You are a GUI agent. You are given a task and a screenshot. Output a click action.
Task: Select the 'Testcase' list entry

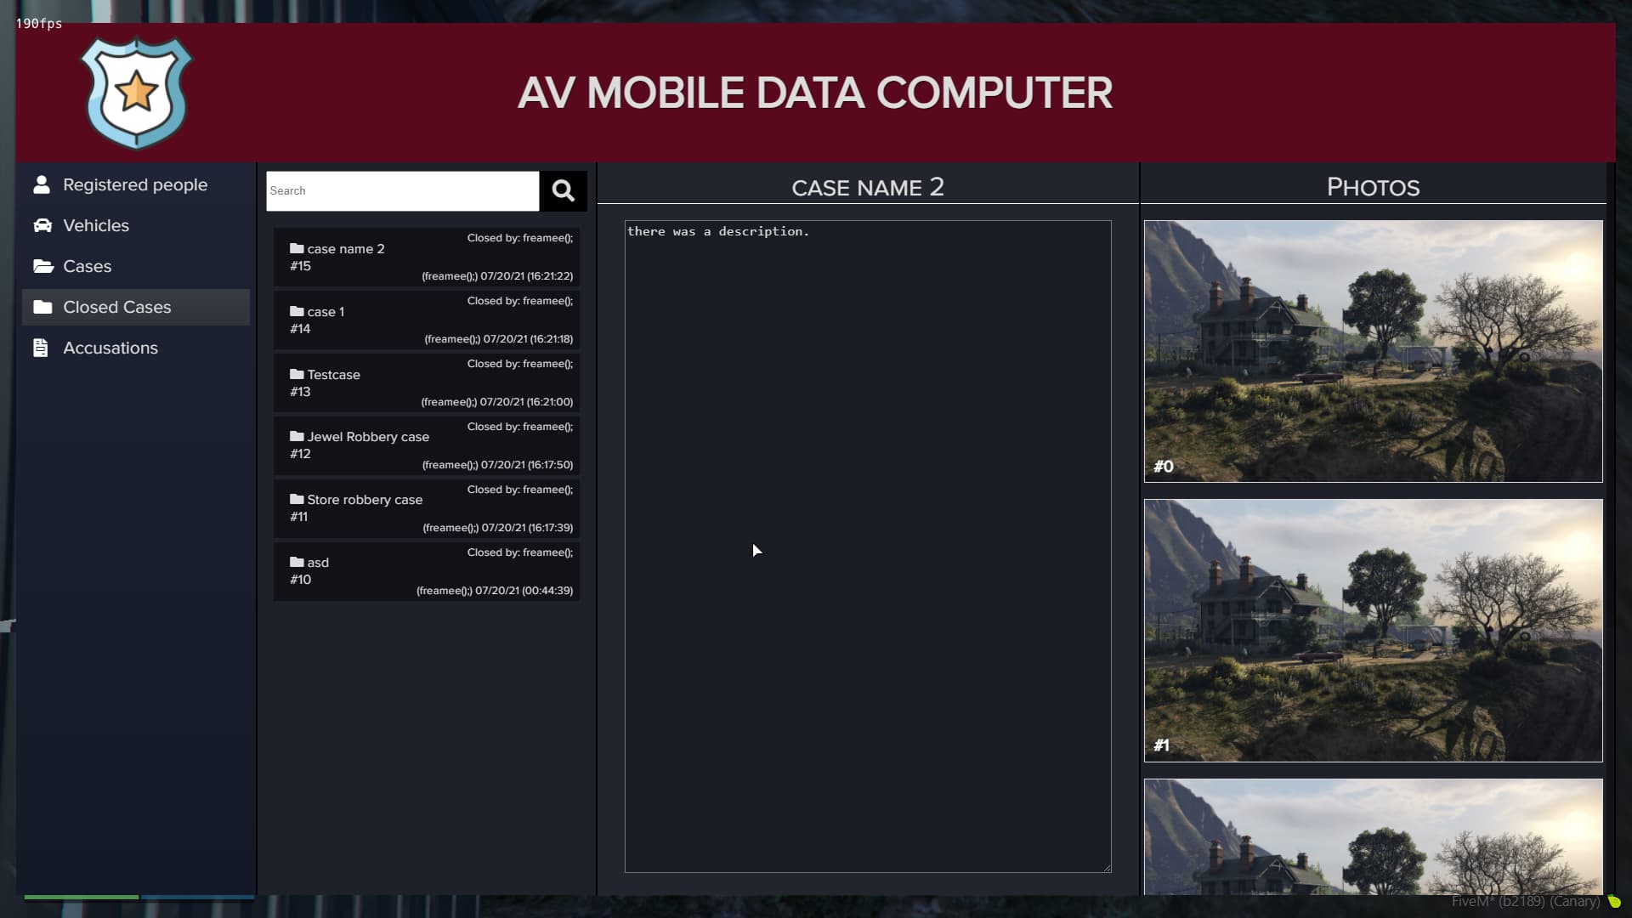click(427, 382)
